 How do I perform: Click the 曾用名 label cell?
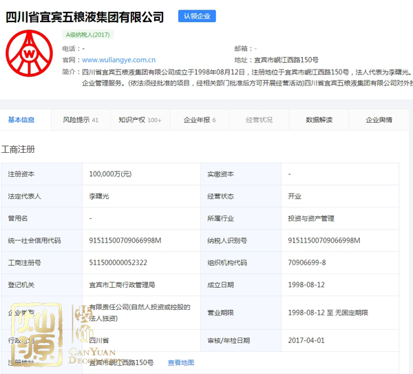[x=41, y=218]
